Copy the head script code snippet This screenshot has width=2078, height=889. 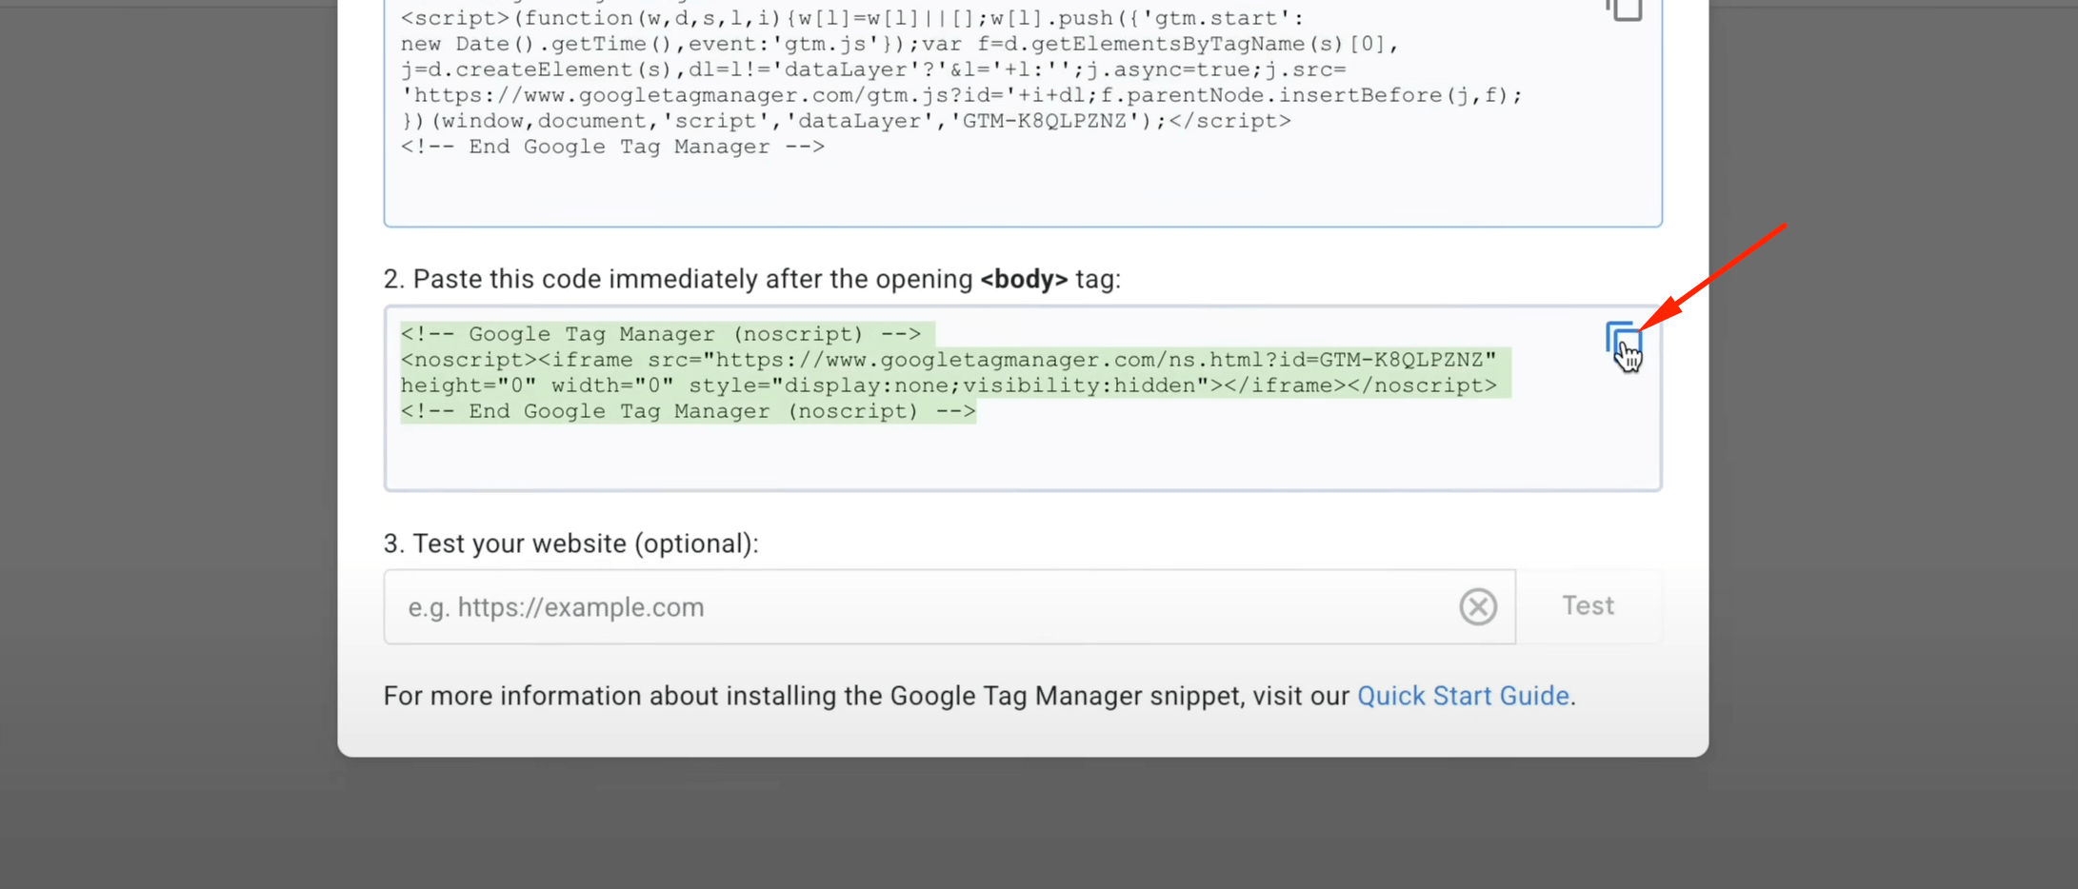pos(1626,10)
